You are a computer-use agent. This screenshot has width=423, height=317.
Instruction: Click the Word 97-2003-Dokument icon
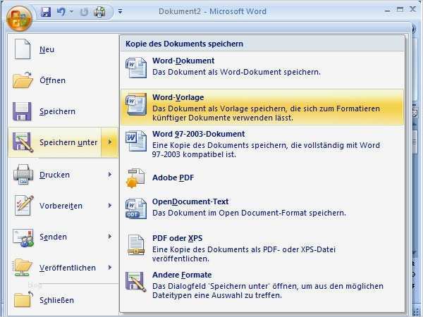pos(136,141)
